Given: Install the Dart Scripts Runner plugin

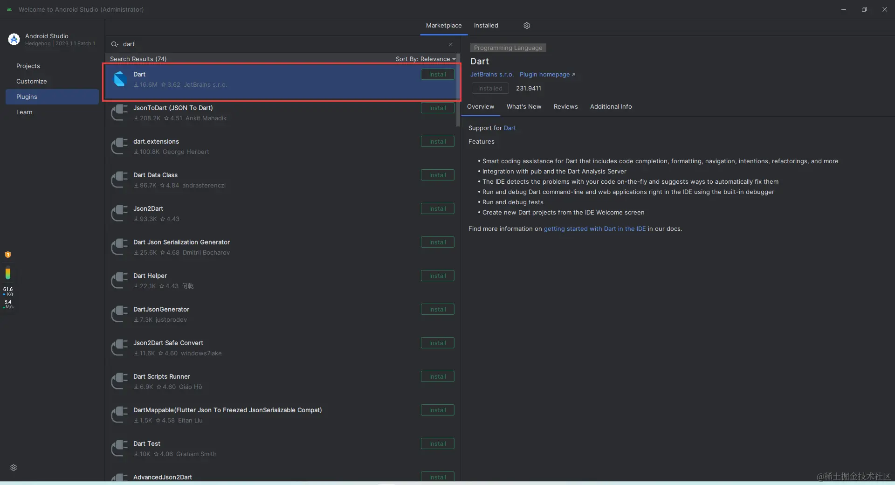Looking at the screenshot, I should (438, 376).
